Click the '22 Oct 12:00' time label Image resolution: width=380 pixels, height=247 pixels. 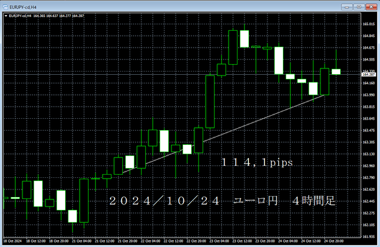click(x=173, y=241)
